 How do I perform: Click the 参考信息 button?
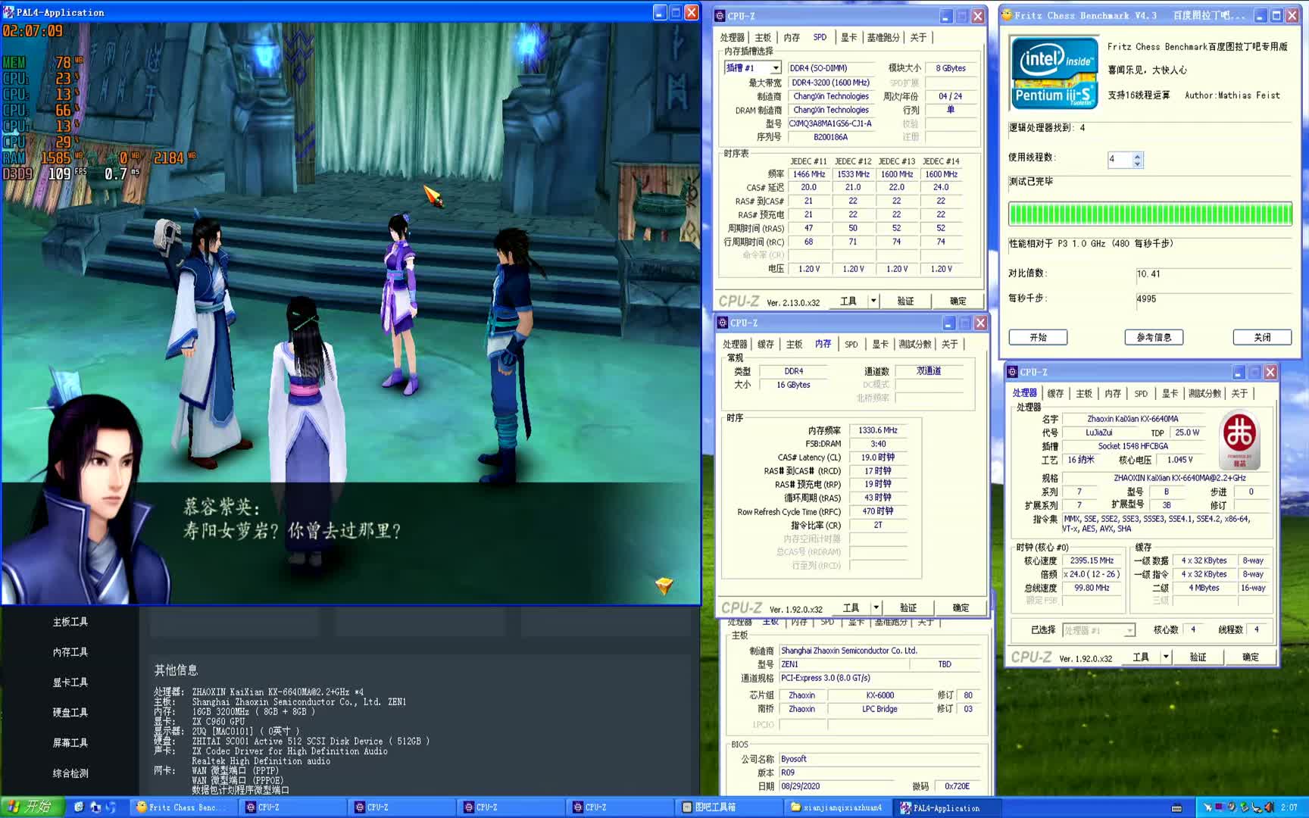coord(1154,337)
